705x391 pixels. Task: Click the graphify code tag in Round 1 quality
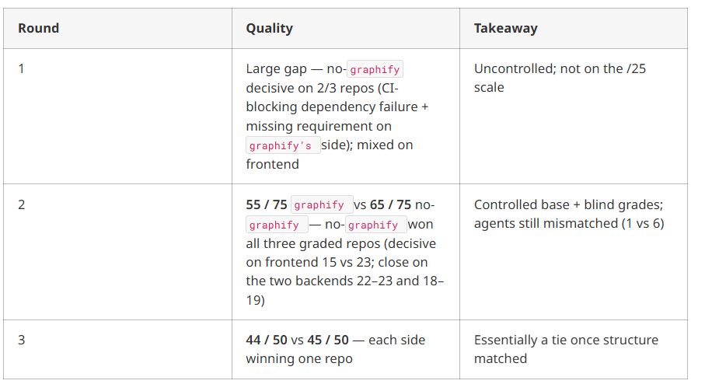pyautogui.click(x=375, y=69)
